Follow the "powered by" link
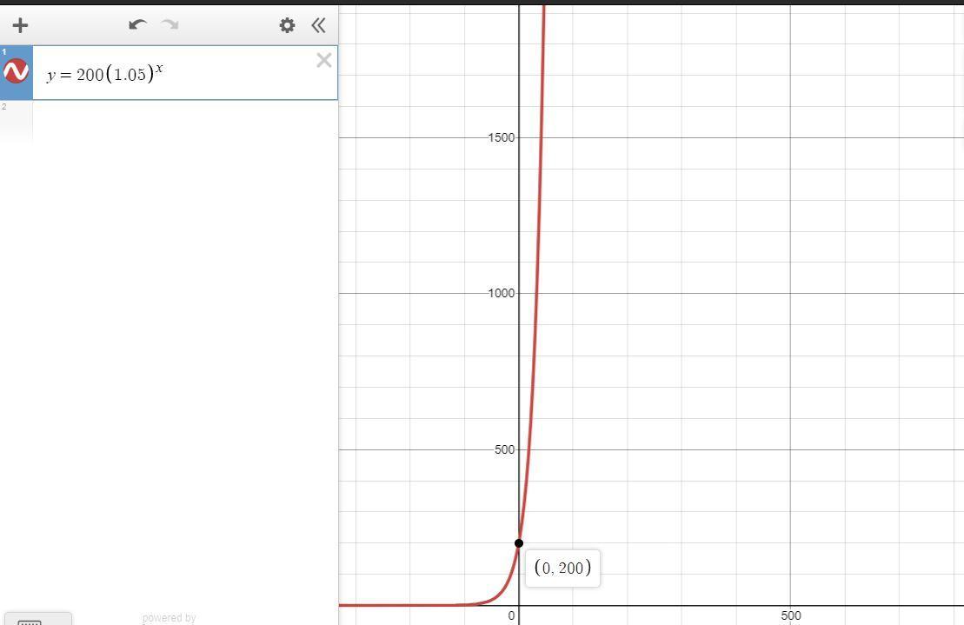964x625 pixels. click(x=169, y=618)
